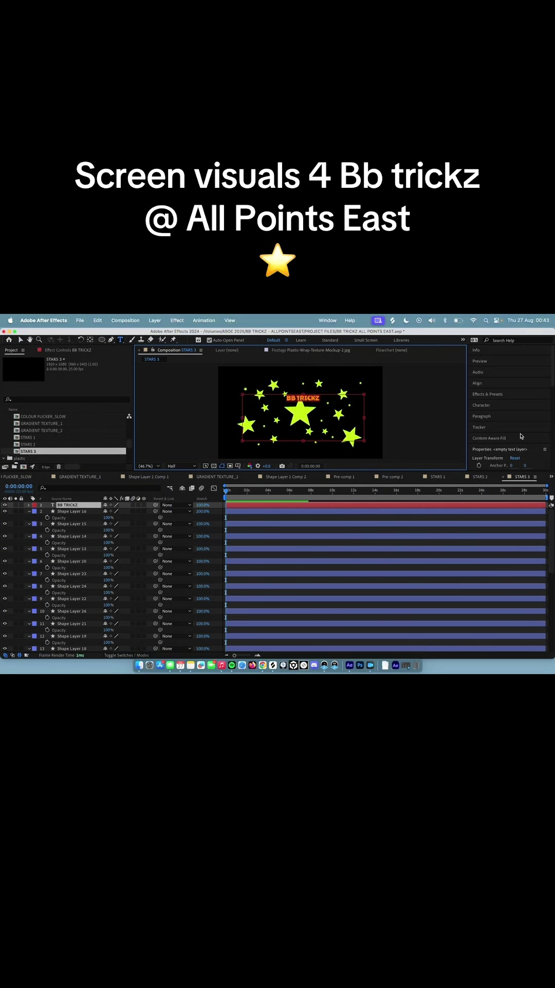Open the Character panel
Screen dimensions: 555x988
point(481,405)
